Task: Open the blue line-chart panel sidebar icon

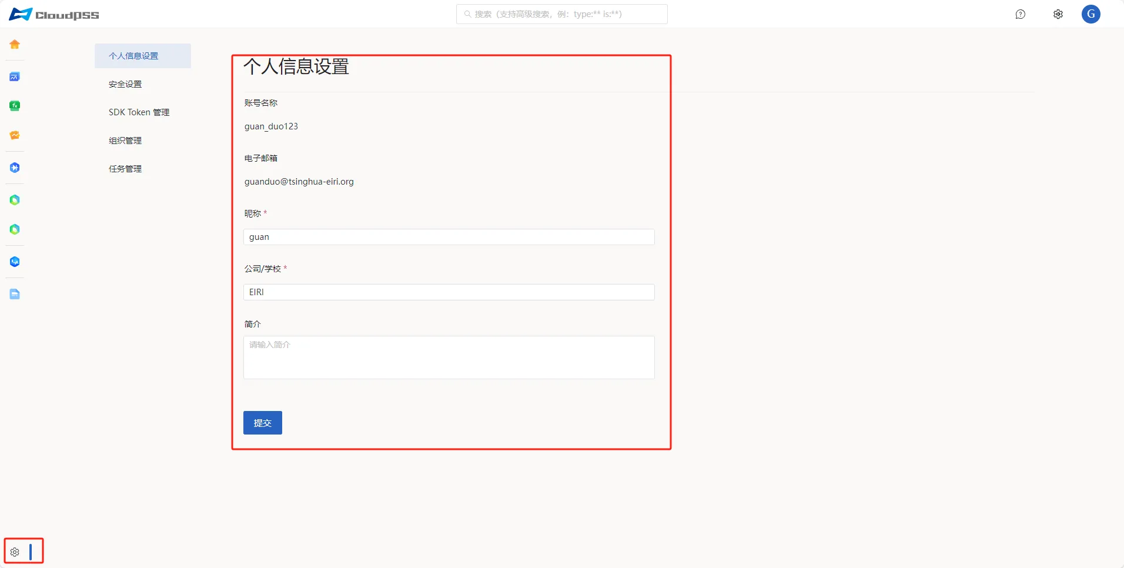Action: [15, 76]
